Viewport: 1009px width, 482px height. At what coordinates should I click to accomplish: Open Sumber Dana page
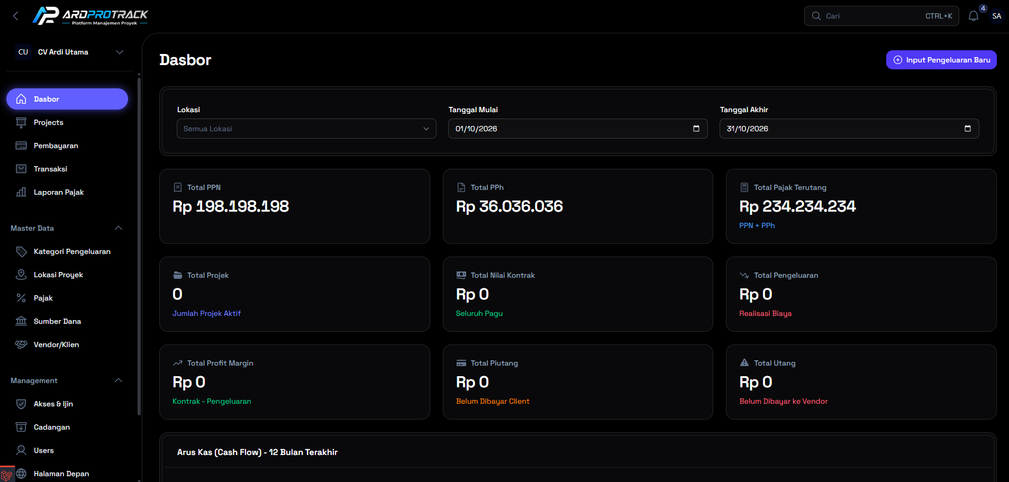(67, 321)
